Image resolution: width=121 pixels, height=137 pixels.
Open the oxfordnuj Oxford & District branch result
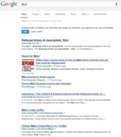pos(63,94)
